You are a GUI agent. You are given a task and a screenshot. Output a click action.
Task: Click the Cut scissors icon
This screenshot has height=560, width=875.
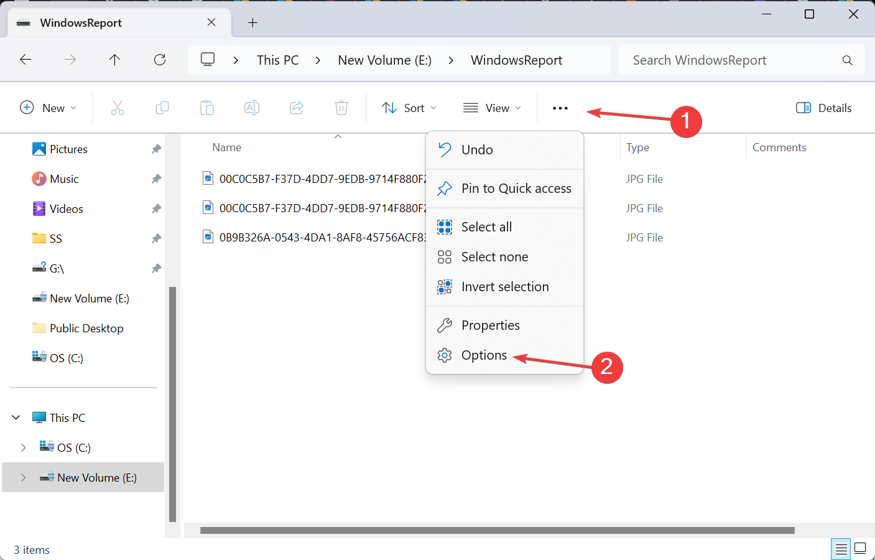117,108
